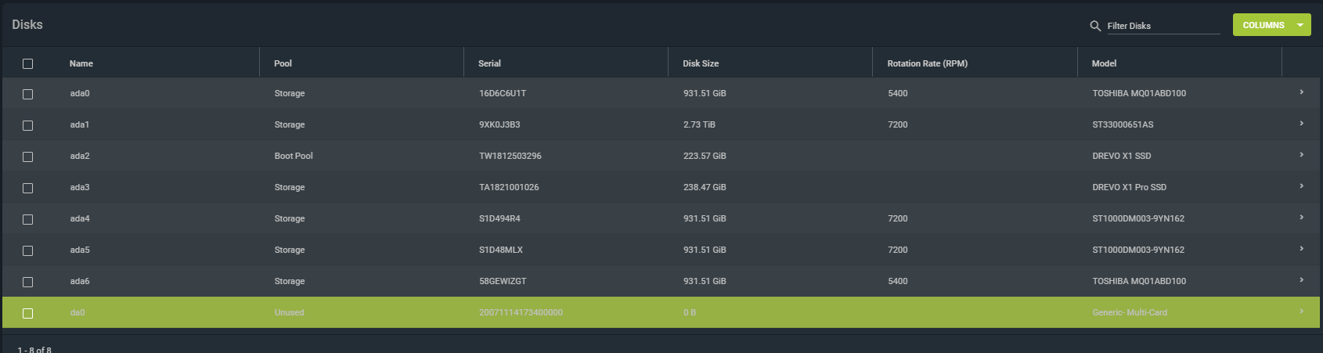Click serial TA1821001026
The width and height of the screenshot is (1323, 353).
point(509,187)
